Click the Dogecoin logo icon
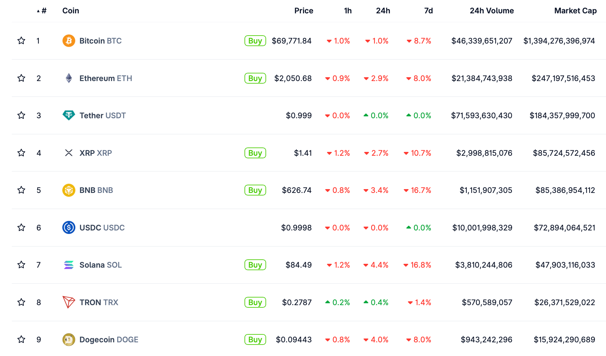The height and width of the screenshot is (356, 606). pos(69,339)
